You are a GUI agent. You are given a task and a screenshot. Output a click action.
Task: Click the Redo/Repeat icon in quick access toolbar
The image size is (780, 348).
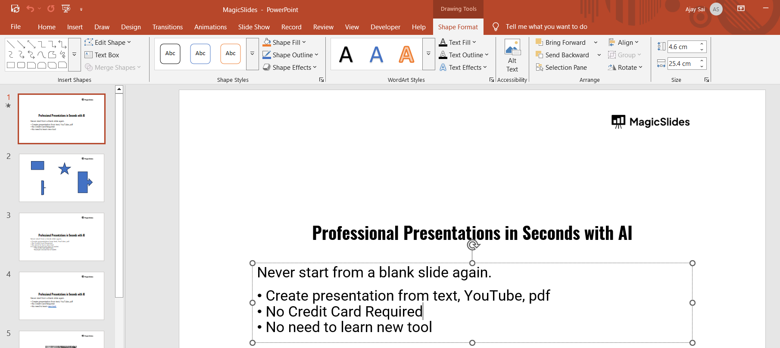tap(51, 9)
